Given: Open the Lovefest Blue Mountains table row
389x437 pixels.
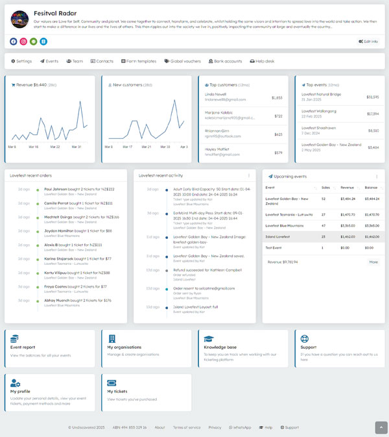Looking at the screenshot, I should click(324, 226).
